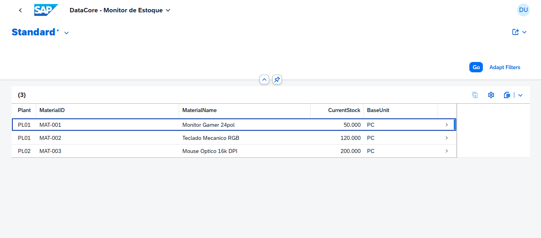
Task: Collapse the header with up chevron
Action: [264, 79]
